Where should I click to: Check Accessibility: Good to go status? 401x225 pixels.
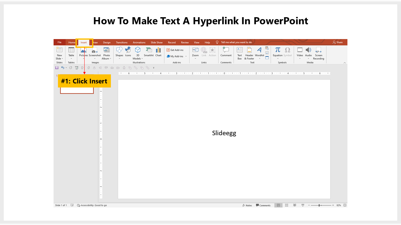click(x=92, y=205)
